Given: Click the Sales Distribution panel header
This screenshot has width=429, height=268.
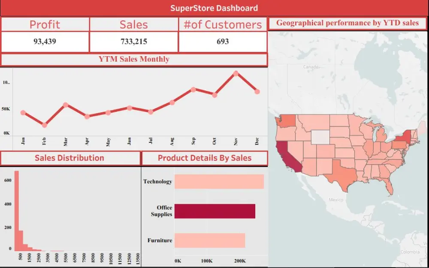Looking at the screenshot, I should [70, 158].
